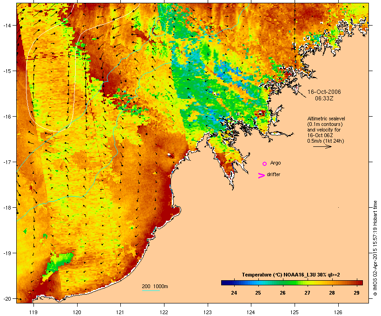This screenshot has height=316, width=381.
Task: Select the 16-Oct-2006 date label
Action: coord(324,92)
